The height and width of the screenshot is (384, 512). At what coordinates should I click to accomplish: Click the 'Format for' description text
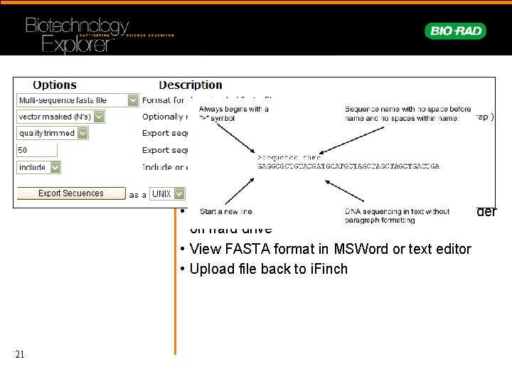[x=163, y=100]
